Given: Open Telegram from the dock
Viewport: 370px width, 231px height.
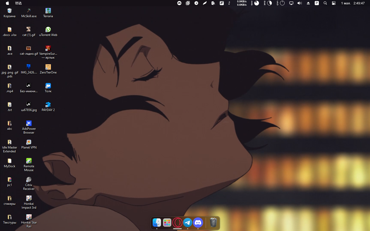Looking at the screenshot, I should [188, 223].
